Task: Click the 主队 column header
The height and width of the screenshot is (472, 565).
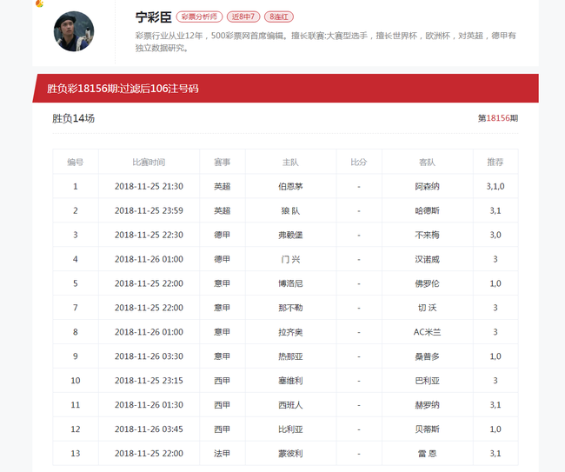Action: (290, 163)
